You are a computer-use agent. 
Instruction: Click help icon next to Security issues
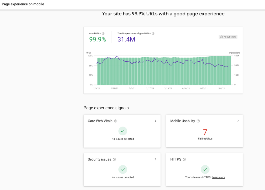point(114,159)
